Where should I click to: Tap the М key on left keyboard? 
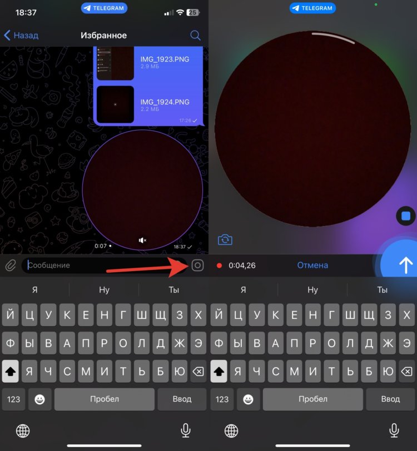point(86,372)
